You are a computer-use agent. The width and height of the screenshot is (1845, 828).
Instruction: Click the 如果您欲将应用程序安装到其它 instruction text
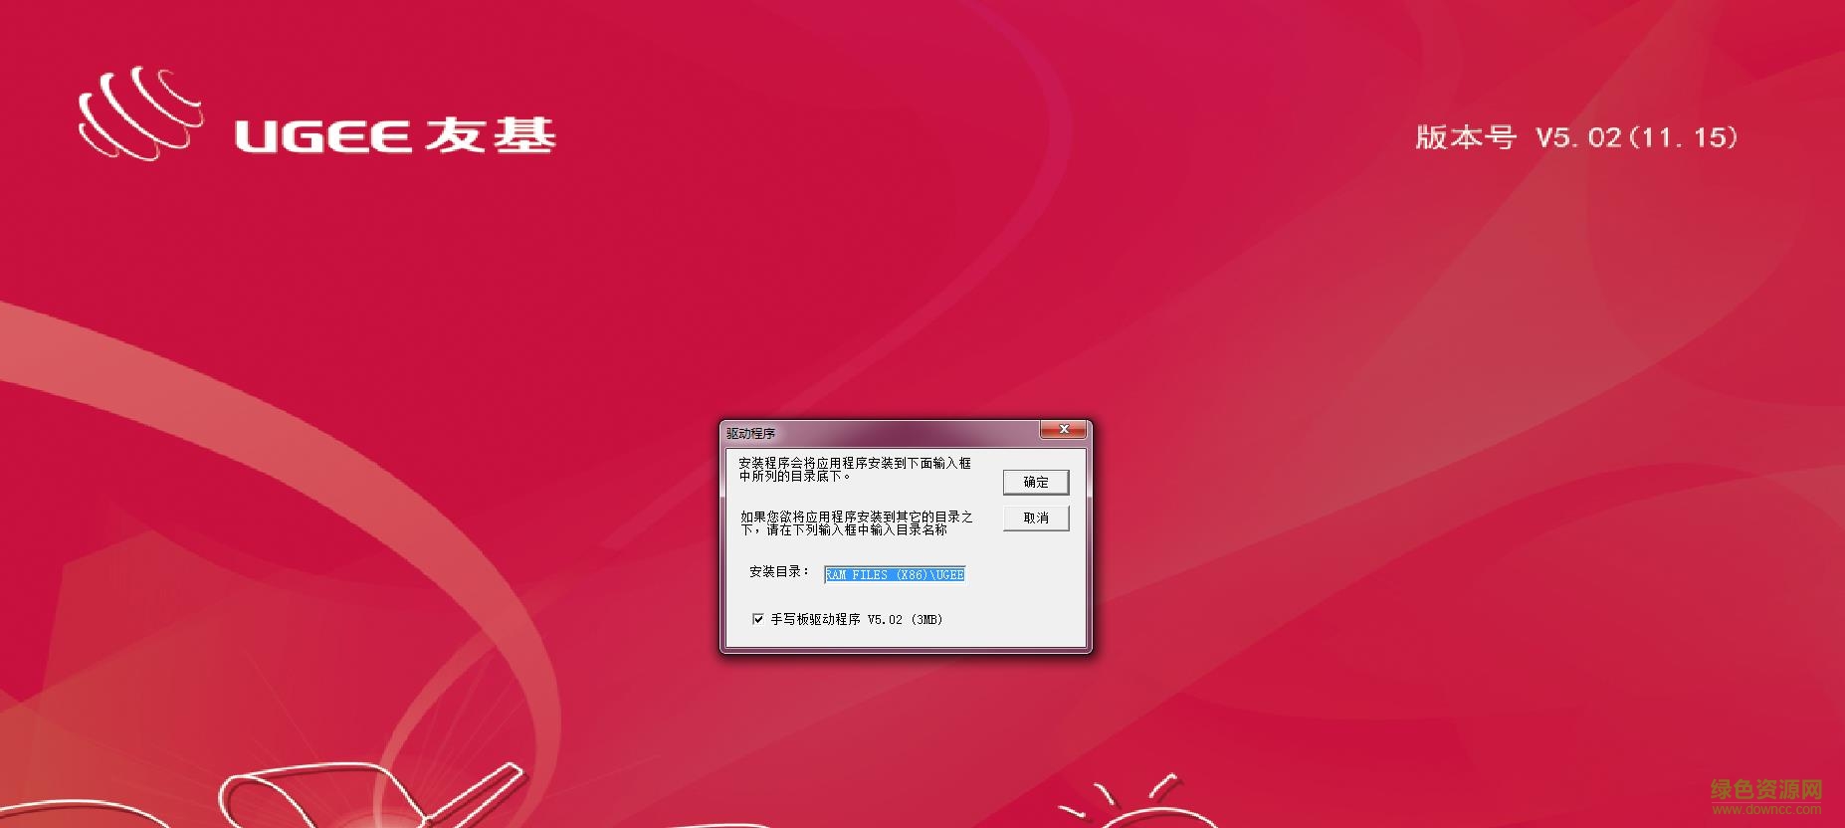(856, 523)
